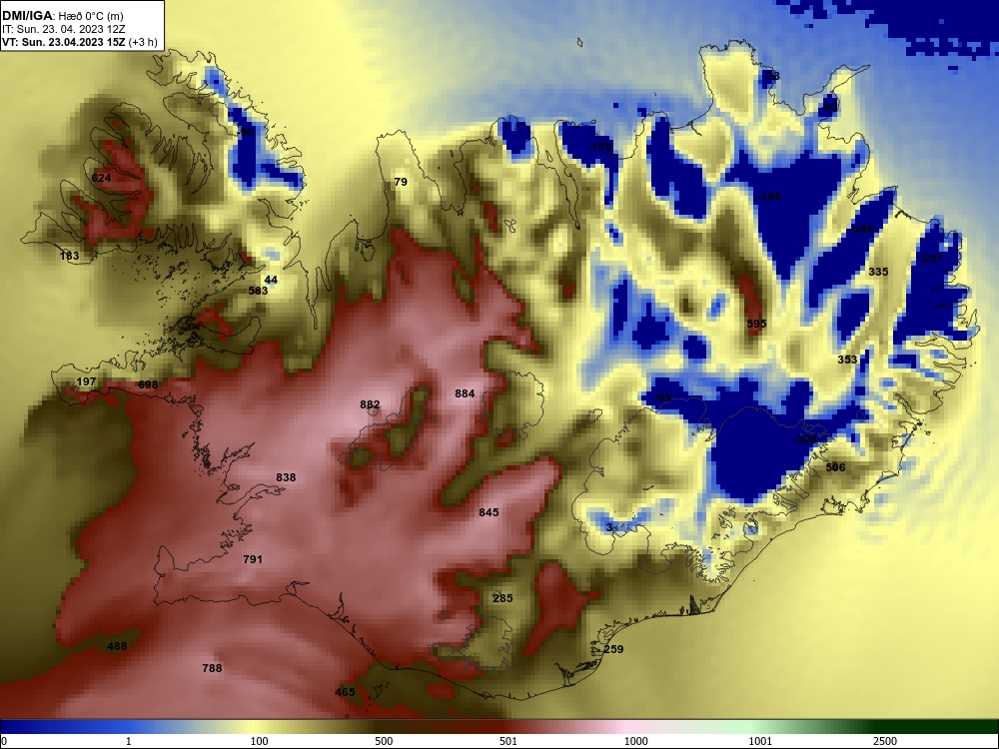The image size is (999, 749).
Task: Click the VT: Sun. 23.04.2023 15Z line
Action: 80,42
